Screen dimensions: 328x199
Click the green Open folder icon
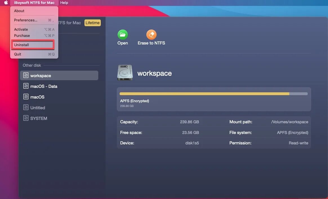pos(122,35)
